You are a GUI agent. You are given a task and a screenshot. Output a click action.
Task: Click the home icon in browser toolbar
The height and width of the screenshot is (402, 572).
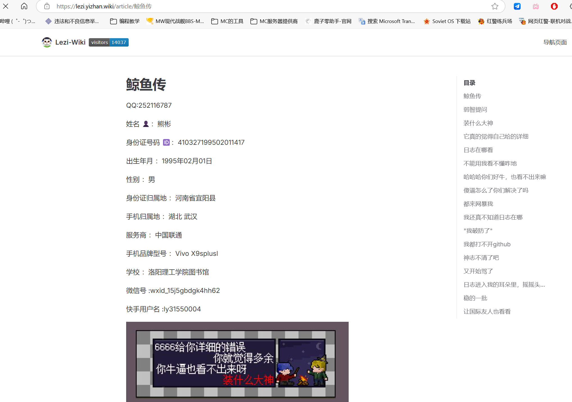(24, 6)
